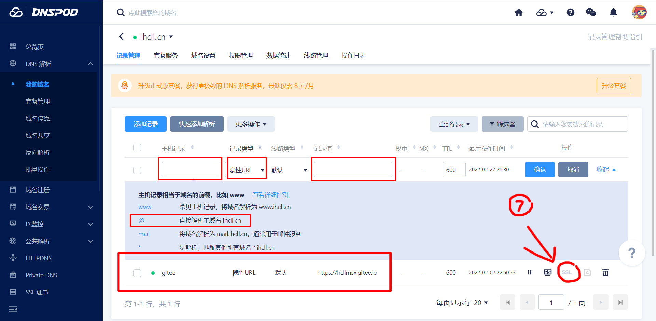This screenshot has height=321, width=656.
Task: Open the WeChat contact icon in top bar
Action: (591, 12)
